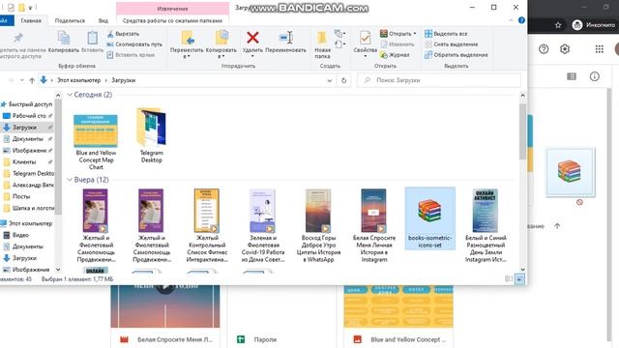This screenshot has width=619, height=348.
Task: Open Клиенты folder in navigation pane
Action: click(x=24, y=161)
